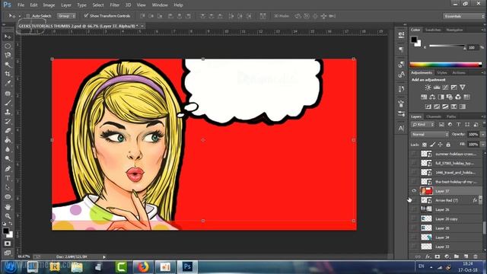Open the Fill slider dropdown arrow
The height and width of the screenshot is (274, 487).
[482, 145]
